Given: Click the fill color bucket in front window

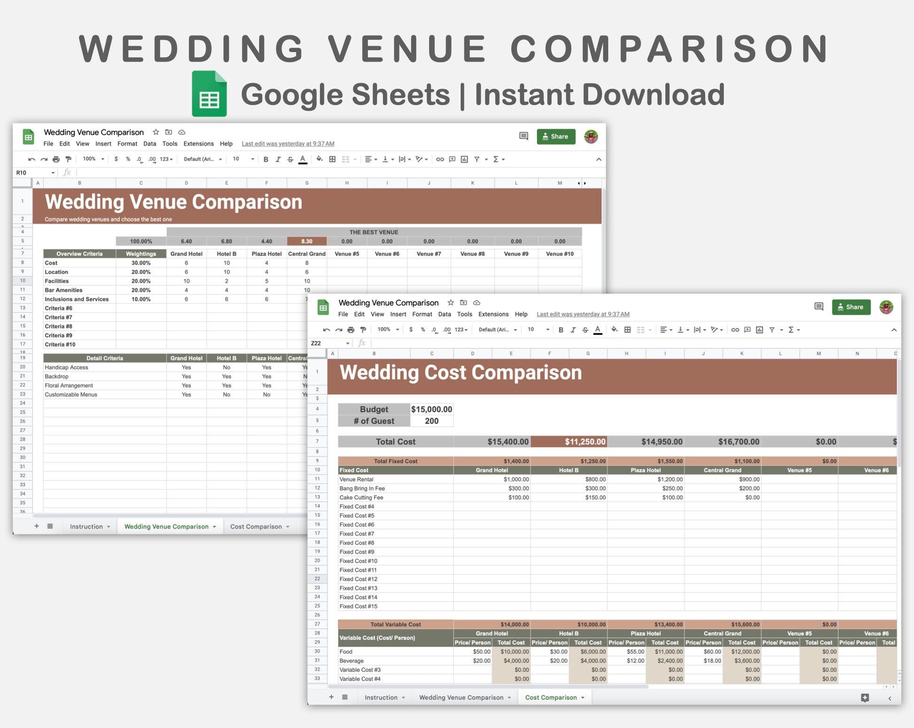Looking at the screenshot, I should [x=614, y=330].
